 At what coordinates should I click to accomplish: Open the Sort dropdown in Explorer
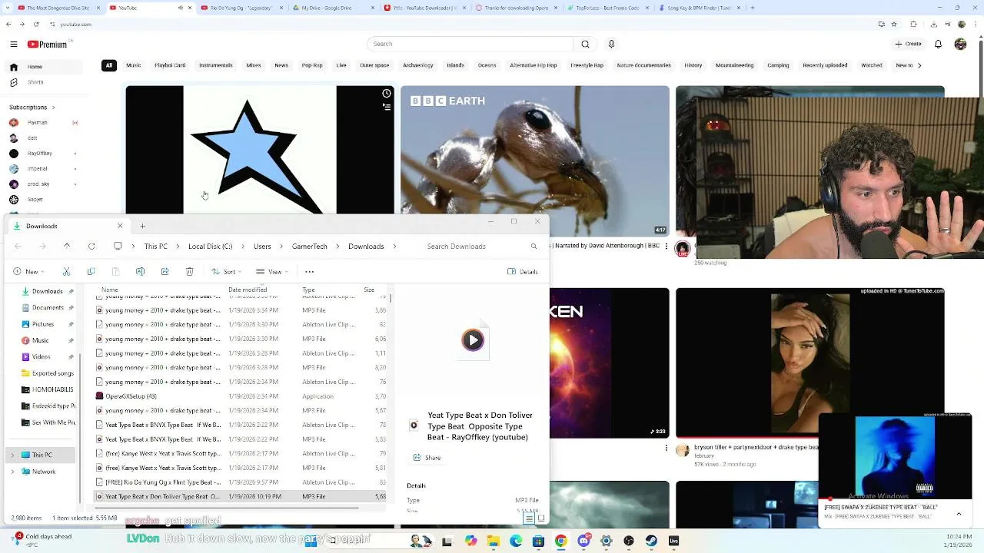(x=226, y=272)
